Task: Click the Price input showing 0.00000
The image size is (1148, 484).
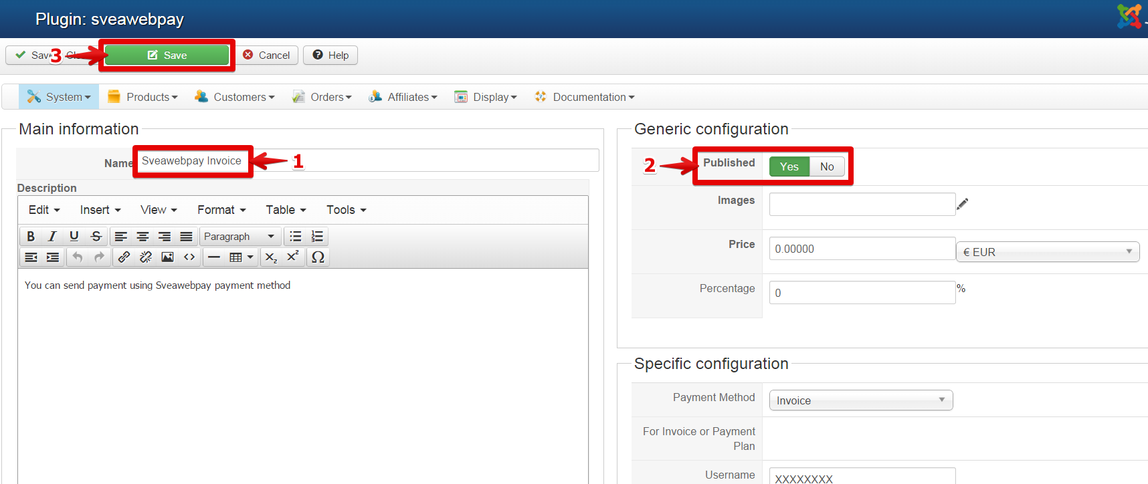Action: point(862,249)
